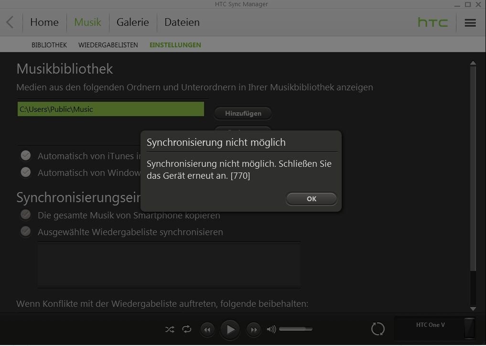Select the HTC One V device panel

pyautogui.click(x=434, y=328)
